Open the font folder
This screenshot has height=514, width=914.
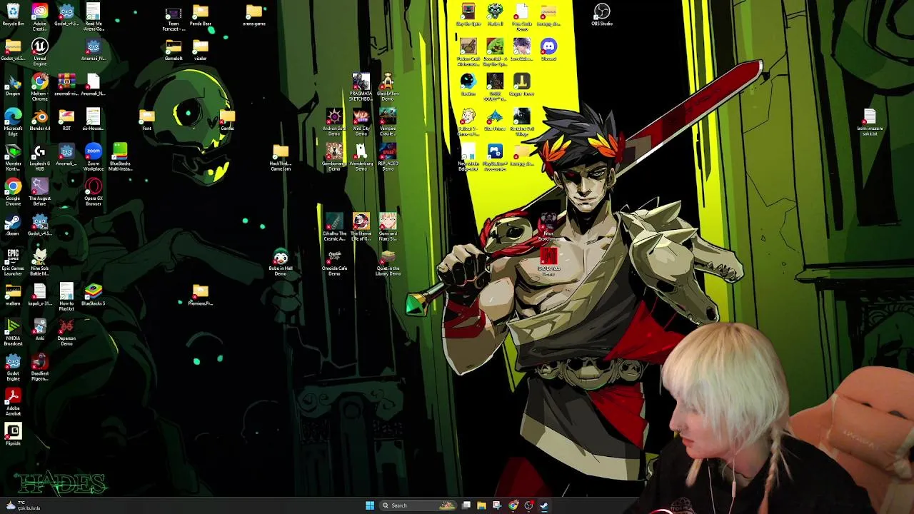tap(147, 120)
